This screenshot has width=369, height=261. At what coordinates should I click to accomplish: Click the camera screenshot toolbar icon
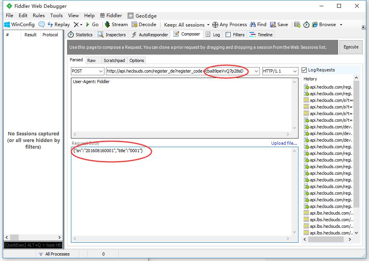click(297, 25)
